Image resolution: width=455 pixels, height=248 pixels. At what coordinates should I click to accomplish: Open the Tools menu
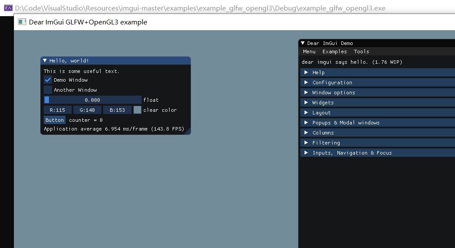click(x=361, y=51)
